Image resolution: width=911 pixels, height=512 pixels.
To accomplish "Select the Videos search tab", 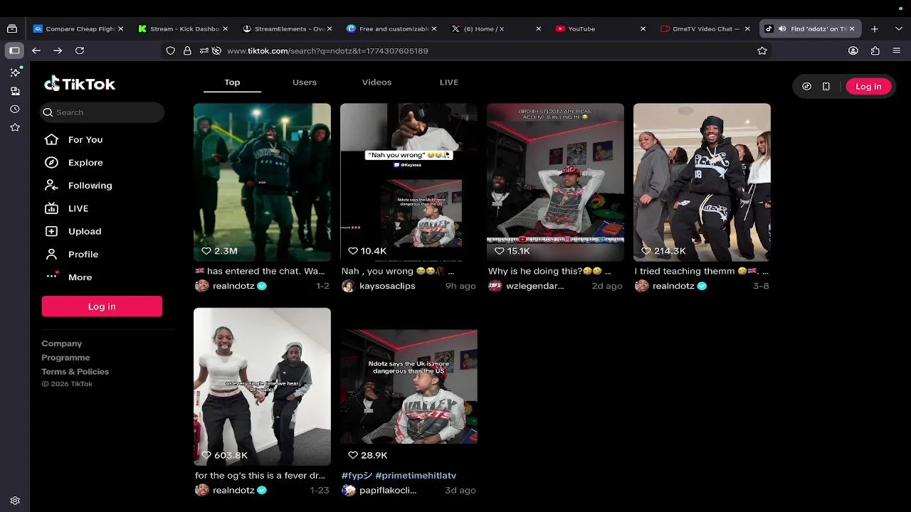I will [376, 82].
